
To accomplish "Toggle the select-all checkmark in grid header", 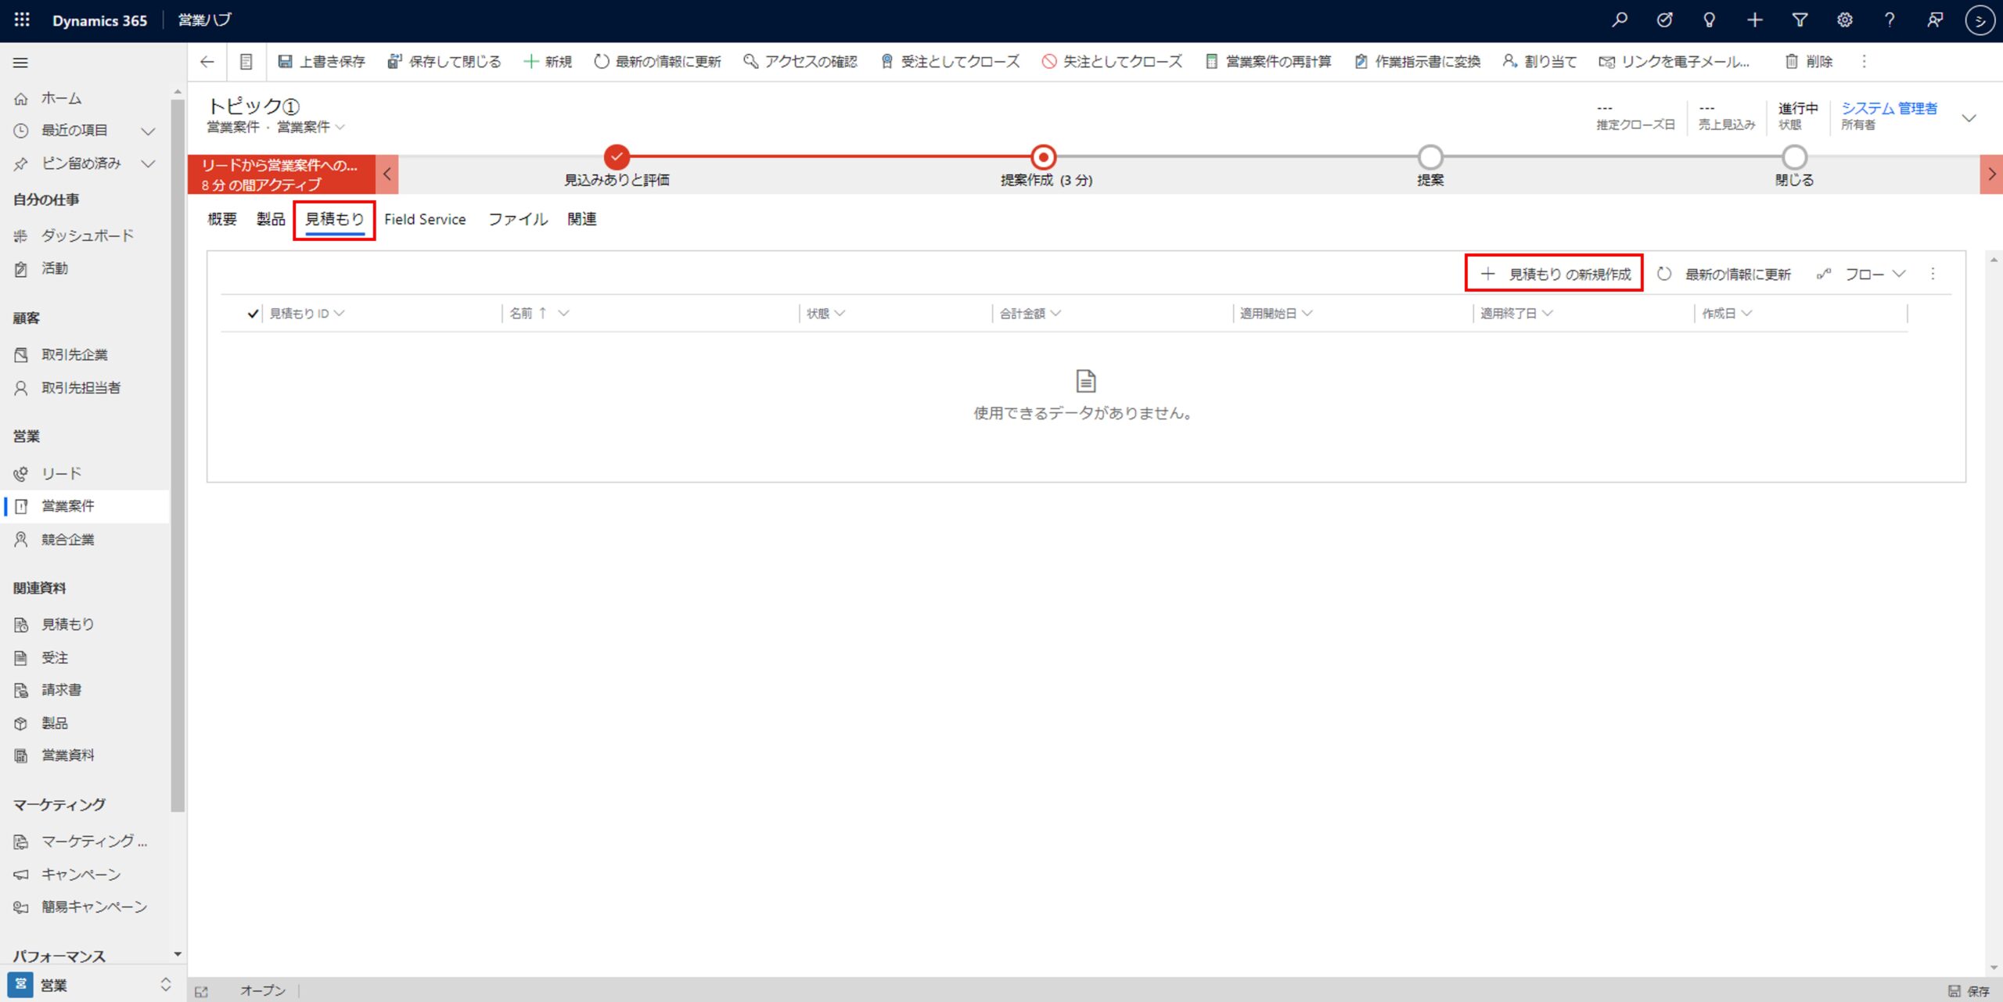I will 253,314.
